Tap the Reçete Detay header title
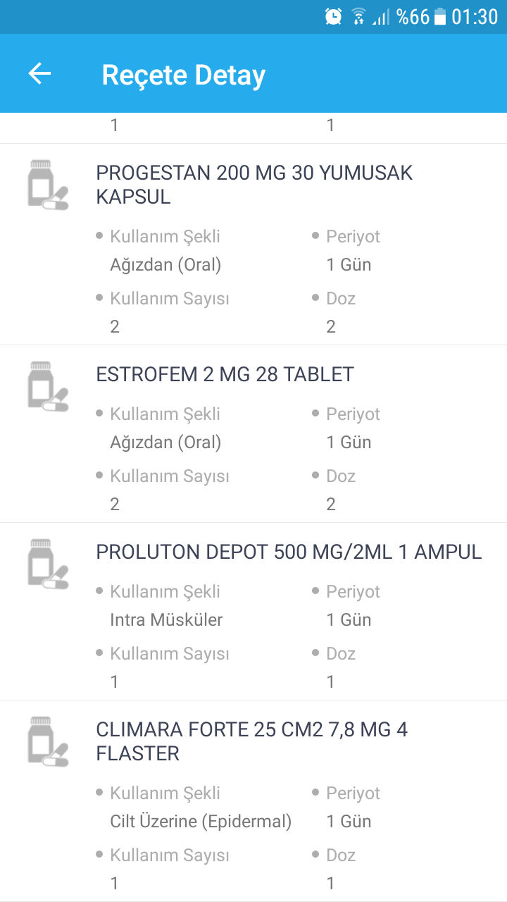Image resolution: width=507 pixels, height=902 pixels. click(x=183, y=75)
